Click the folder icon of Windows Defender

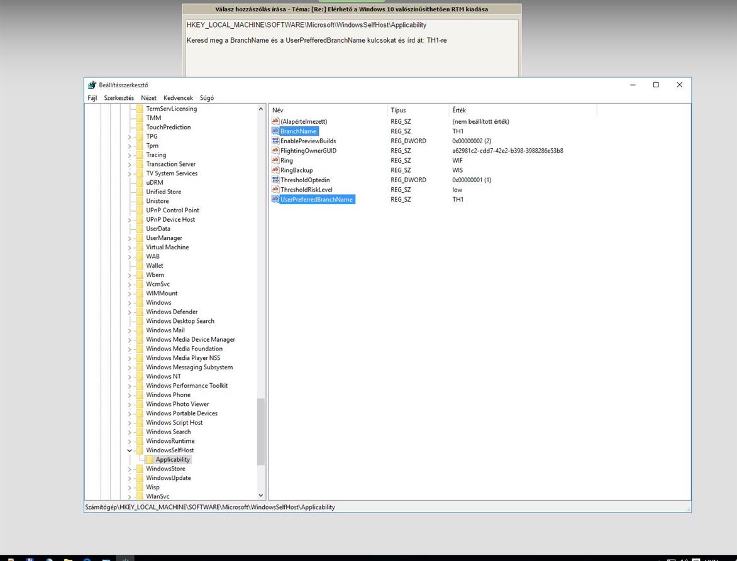coord(140,312)
